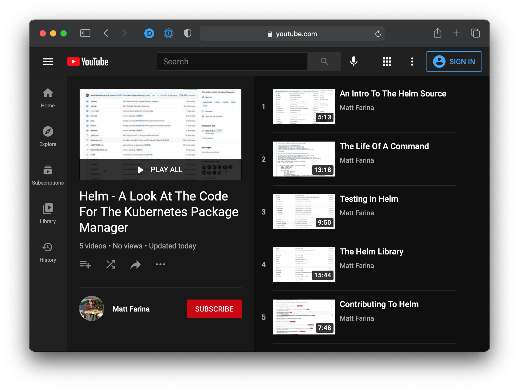
Task: Click the YouTube Search field
Action: click(232, 62)
